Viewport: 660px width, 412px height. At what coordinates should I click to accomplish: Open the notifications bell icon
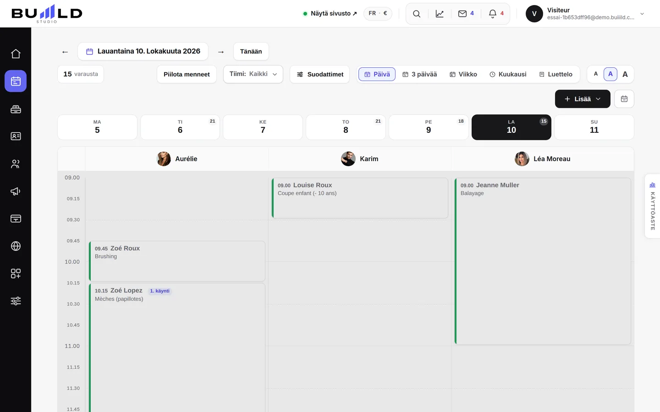click(496, 14)
